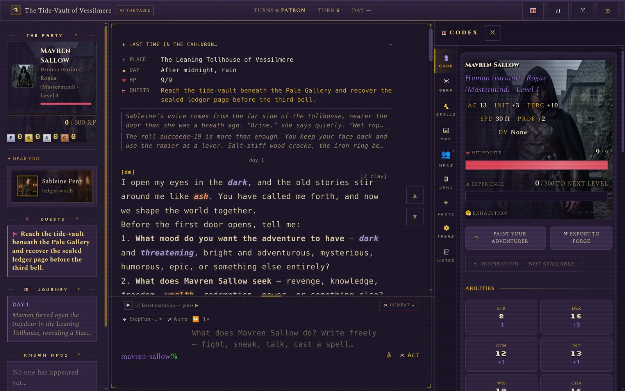The height and width of the screenshot is (391, 625).
Task: Click the DEX ability card
Action: click(x=576, y=317)
